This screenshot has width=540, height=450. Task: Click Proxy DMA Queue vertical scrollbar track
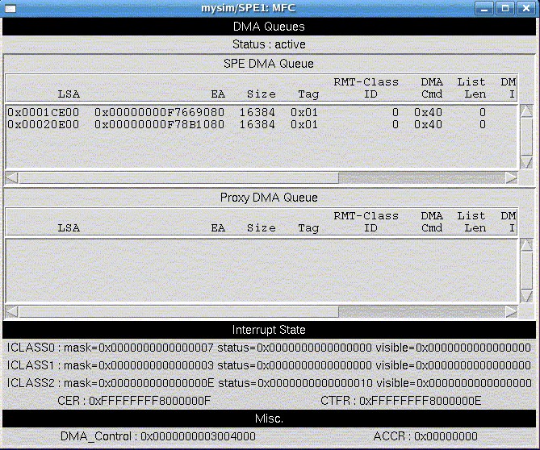pyautogui.click(x=526, y=270)
